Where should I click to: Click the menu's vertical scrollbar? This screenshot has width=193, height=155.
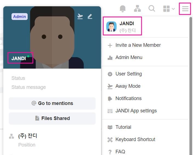[x=191, y=86]
